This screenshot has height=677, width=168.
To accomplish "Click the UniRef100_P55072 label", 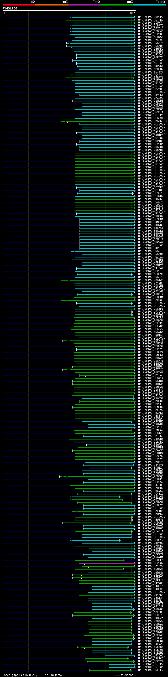I will tap(151, 205).
